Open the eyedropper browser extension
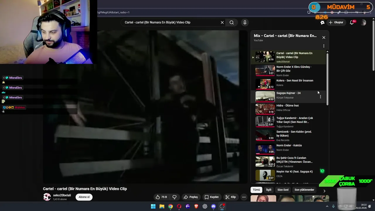Viewport: 375px width, 211px height. [x=339, y=12]
